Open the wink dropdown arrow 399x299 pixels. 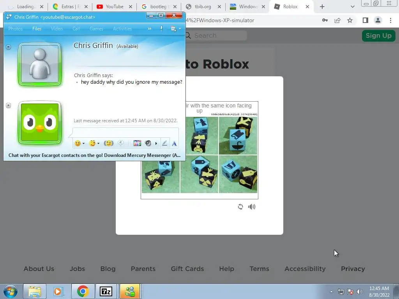[98, 144]
